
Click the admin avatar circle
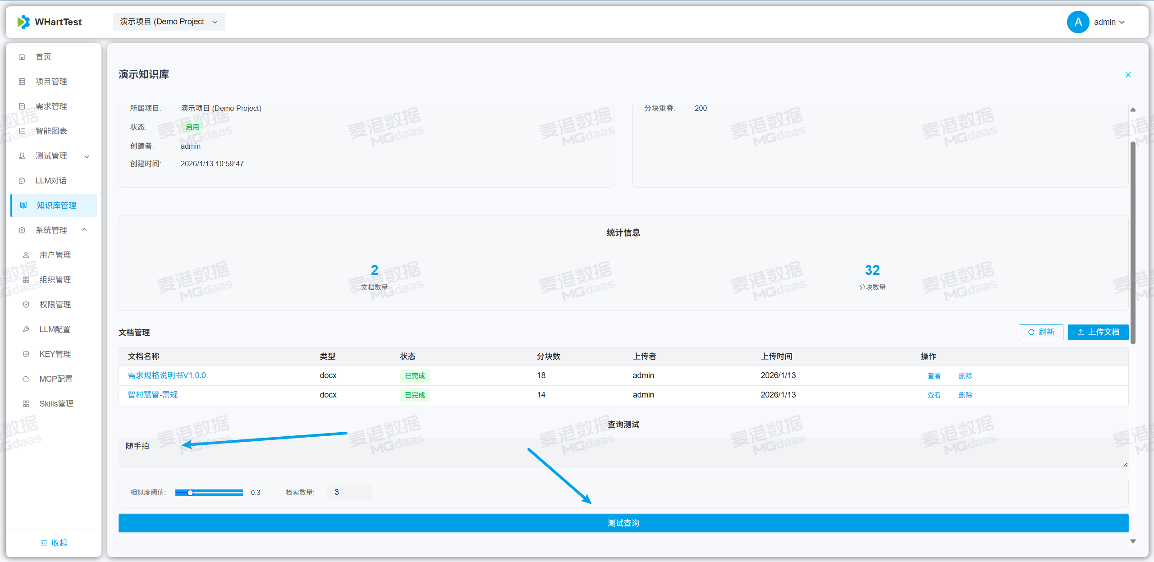(x=1078, y=22)
